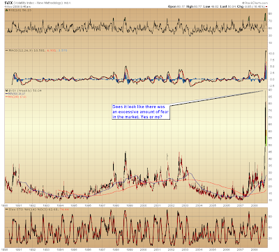Click the chart date stamp '9-Nov-2008'

pyautogui.click(x=12, y=7)
